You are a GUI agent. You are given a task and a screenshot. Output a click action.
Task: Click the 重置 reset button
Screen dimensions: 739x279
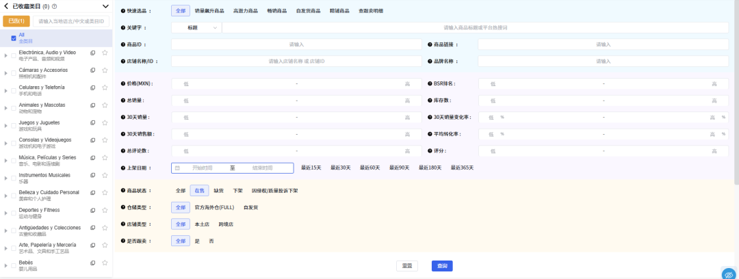(x=406, y=266)
